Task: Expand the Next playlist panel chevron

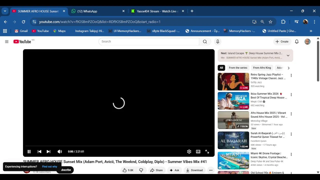Action: tap(288, 55)
